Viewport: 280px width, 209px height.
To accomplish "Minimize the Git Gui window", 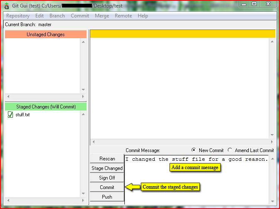I will (244, 4).
